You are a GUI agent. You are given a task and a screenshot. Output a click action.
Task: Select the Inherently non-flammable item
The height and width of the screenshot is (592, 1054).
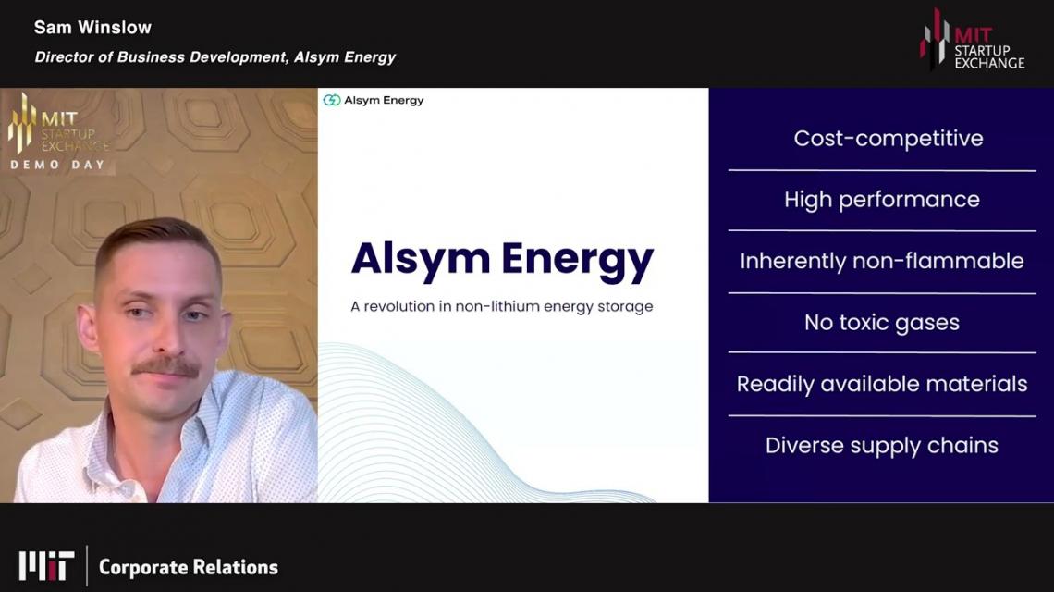(x=881, y=261)
